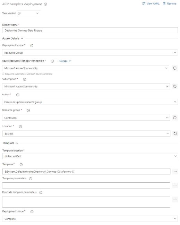Open Override template parameters editor ellipsis
Viewport: 180px width, 225px height.
[x=175, y=199]
